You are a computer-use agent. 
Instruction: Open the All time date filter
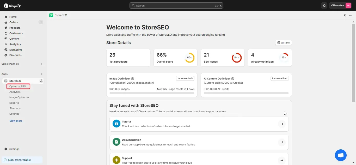pos(283,43)
